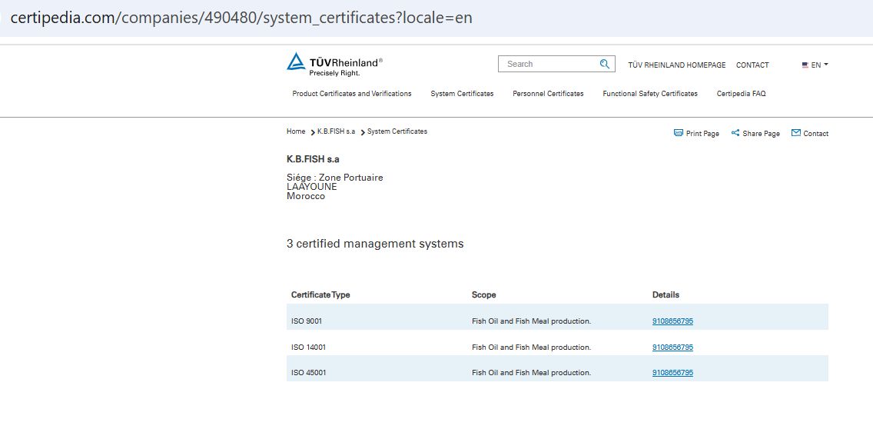
Task: Open the CONTACT link in header
Action: (x=752, y=65)
